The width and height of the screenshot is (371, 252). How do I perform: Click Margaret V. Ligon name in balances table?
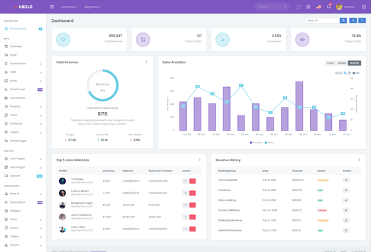click(82, 203)
